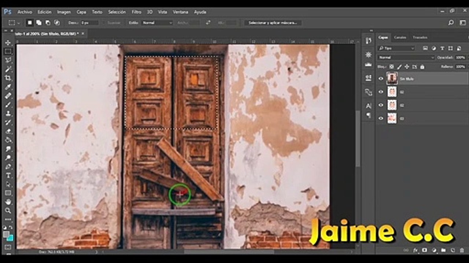Screen dimensions: 469x263
Task: Hide the Sin título layer
Action: point(381,79)
